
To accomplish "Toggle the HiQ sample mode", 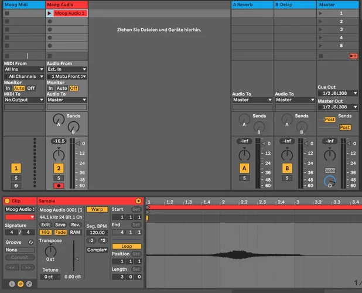I will point(46,232).
